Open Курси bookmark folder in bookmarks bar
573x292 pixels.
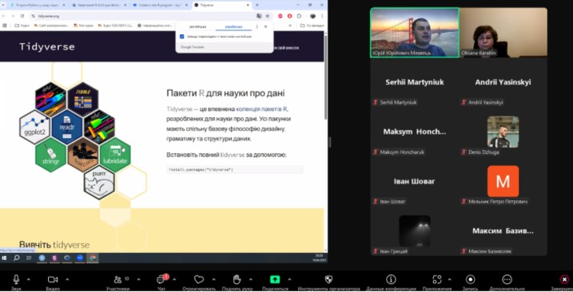[22, 26]
